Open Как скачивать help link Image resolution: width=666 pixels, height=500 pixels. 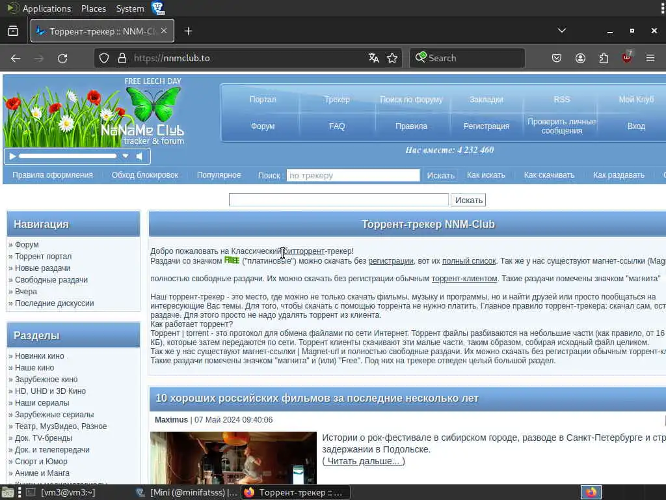coord(549,175)
